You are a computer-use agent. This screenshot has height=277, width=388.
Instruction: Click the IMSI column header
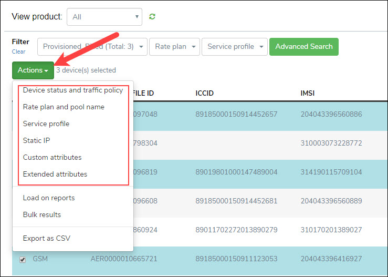307,93
